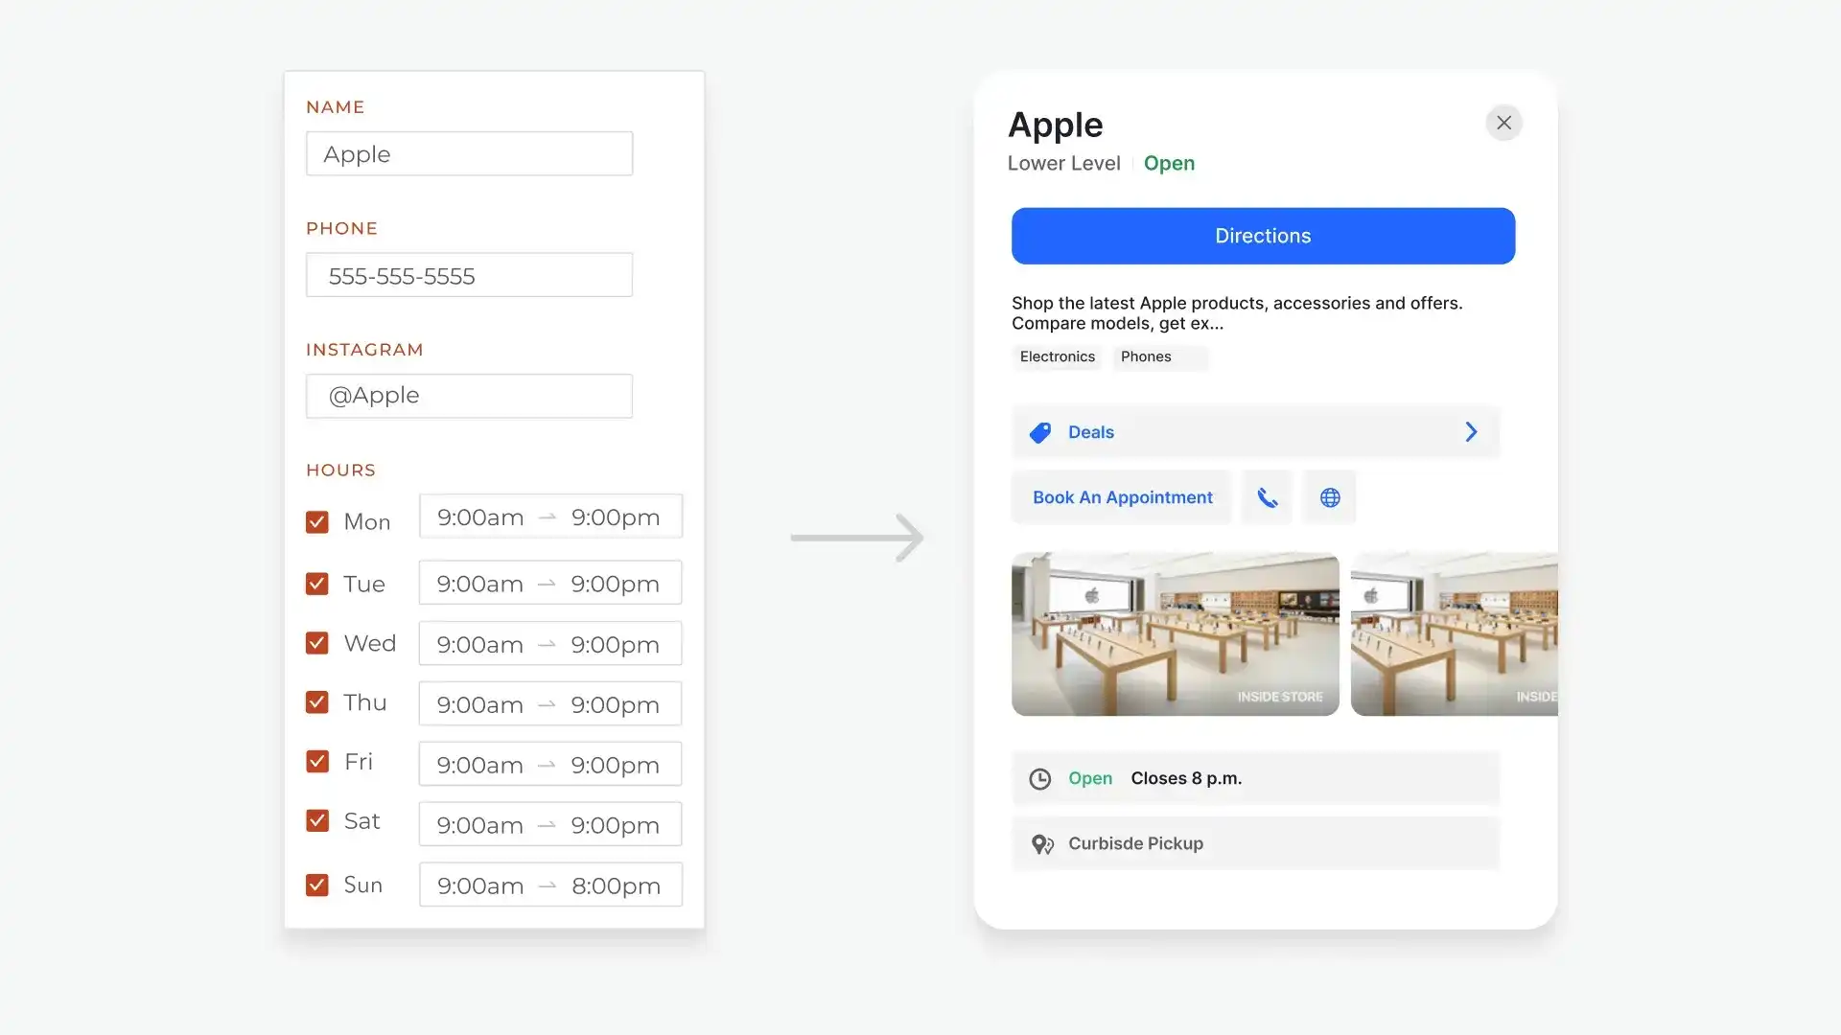Click the Instagram handle input field
This screenshot has height=1035, width=1841.
(469, 394)
